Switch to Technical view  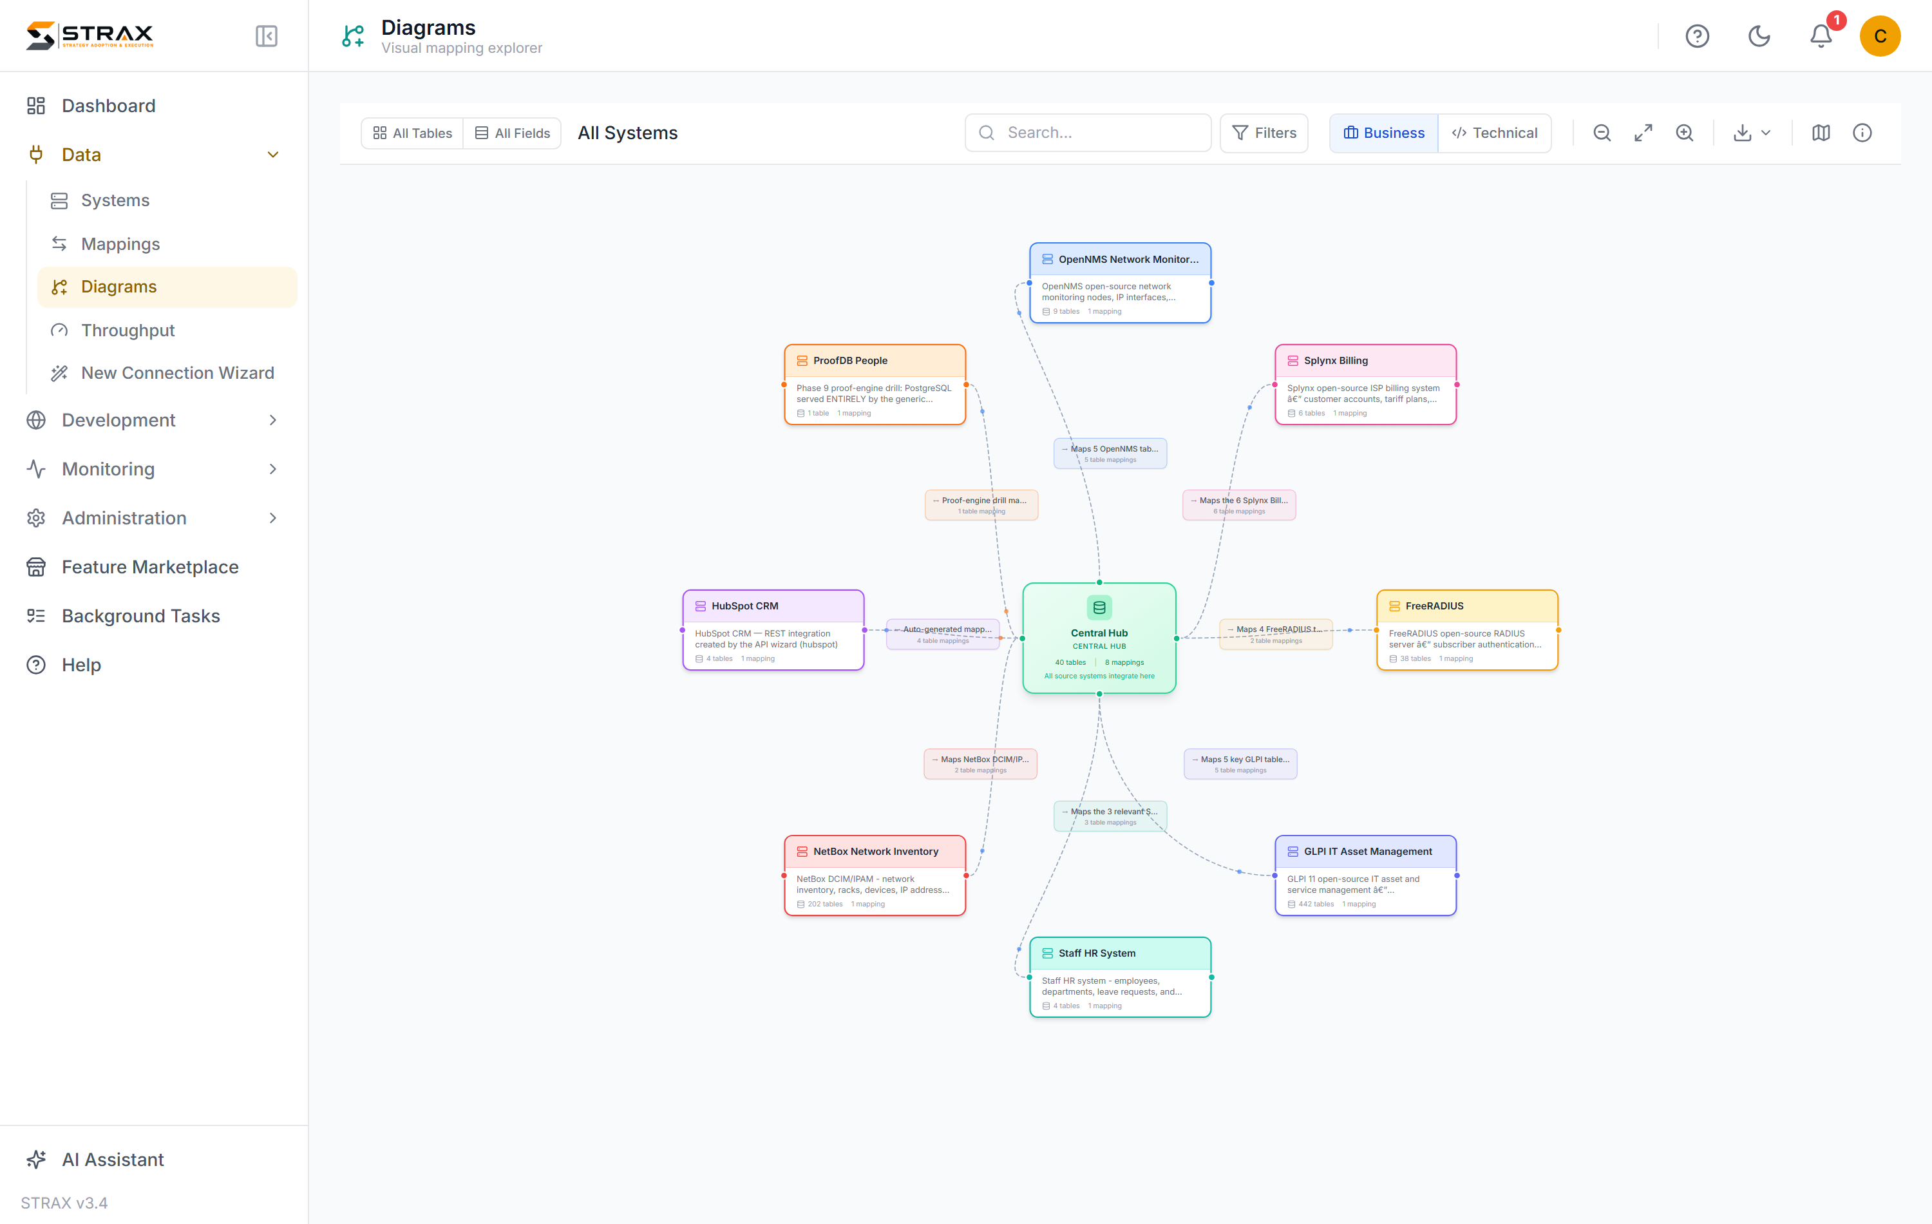click(1495, 133)
